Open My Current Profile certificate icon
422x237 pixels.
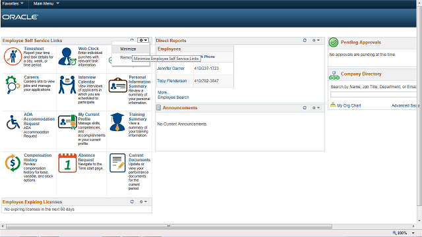[x=67, y=122]
